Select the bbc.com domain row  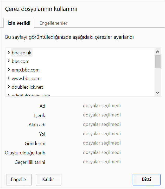click(x=20, y=61)
